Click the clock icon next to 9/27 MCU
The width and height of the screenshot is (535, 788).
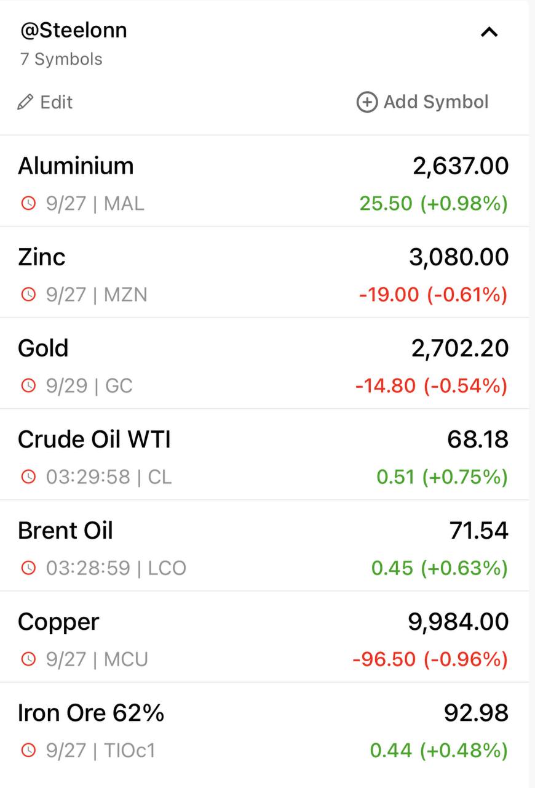coord(28,659)
